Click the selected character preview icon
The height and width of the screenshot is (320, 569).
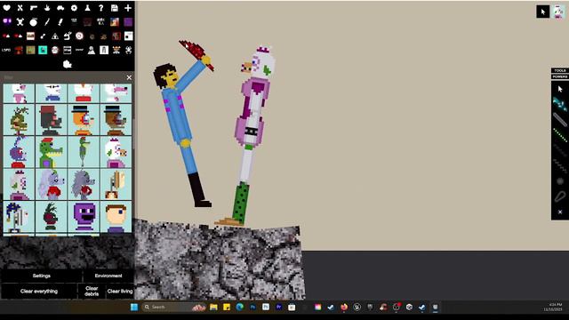(558, 12)
